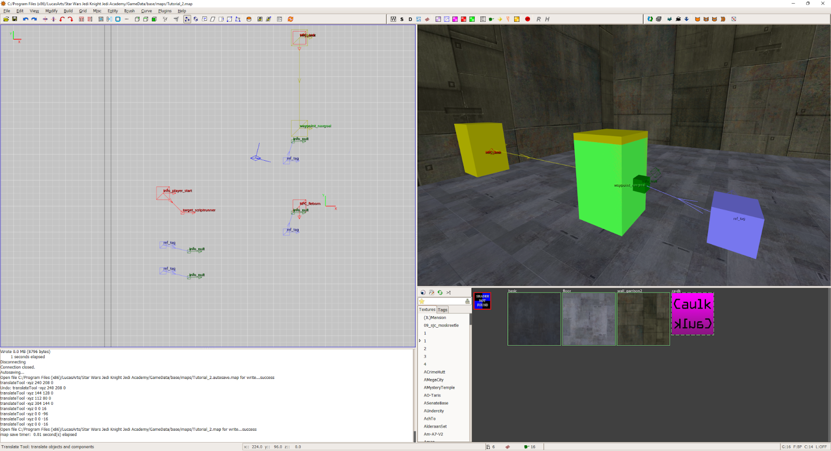Click the first orange mask icon
Image resolution: width=831 pixels, height=451 pixels.
point(698,19)
